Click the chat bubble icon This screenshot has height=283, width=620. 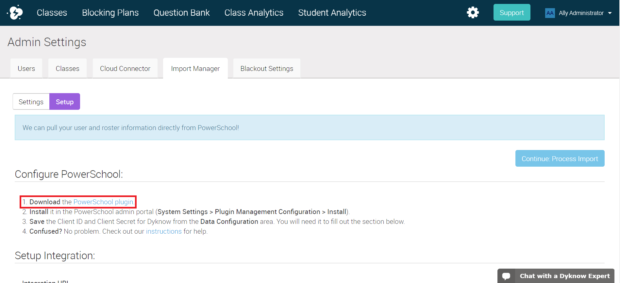(506, 276)
